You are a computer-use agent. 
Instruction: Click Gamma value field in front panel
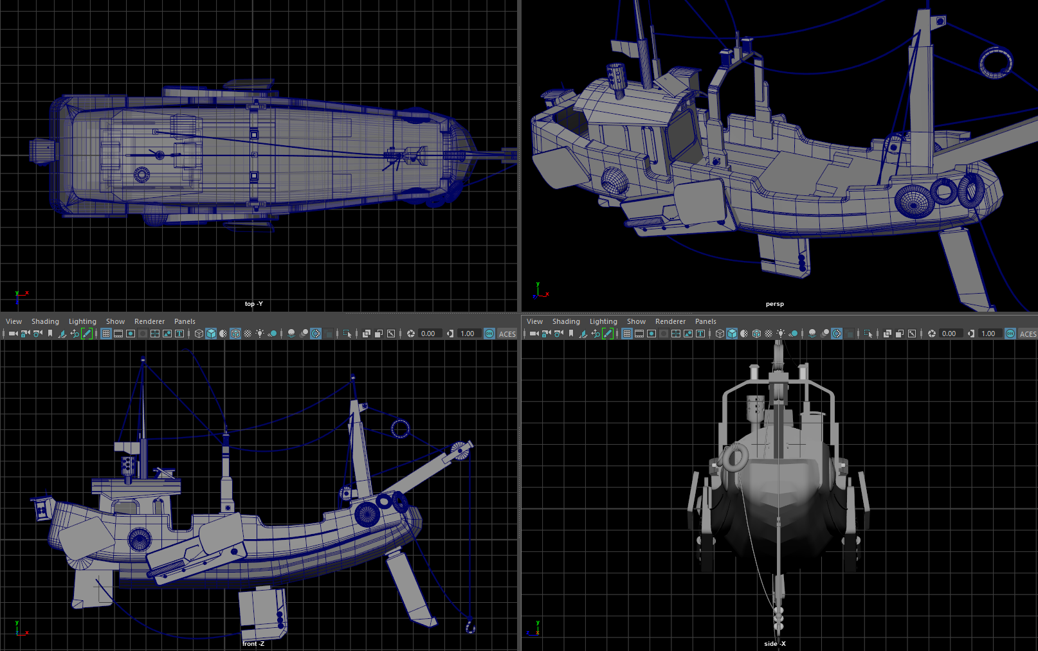click(x=469, y=334)
